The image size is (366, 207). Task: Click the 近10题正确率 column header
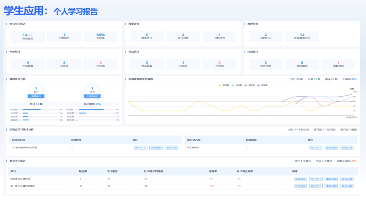tap(245, 171)
